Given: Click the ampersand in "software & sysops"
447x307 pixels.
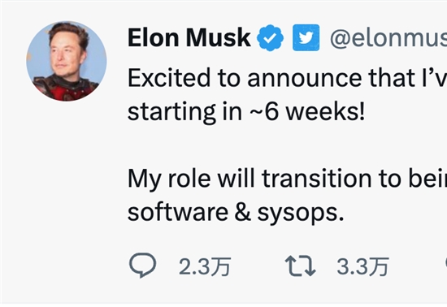Looking at the screenshot, I should (x=243, y=212).
